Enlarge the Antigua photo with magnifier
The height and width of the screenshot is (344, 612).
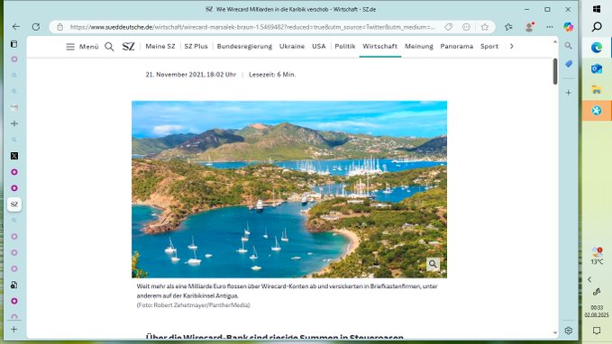click(433, 264)
